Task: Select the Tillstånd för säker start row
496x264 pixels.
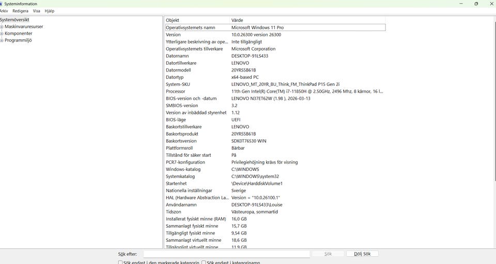Action: (275, 155)
